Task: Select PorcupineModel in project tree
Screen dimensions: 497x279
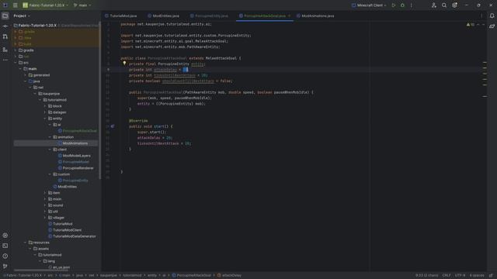Action: click(76, 162)
